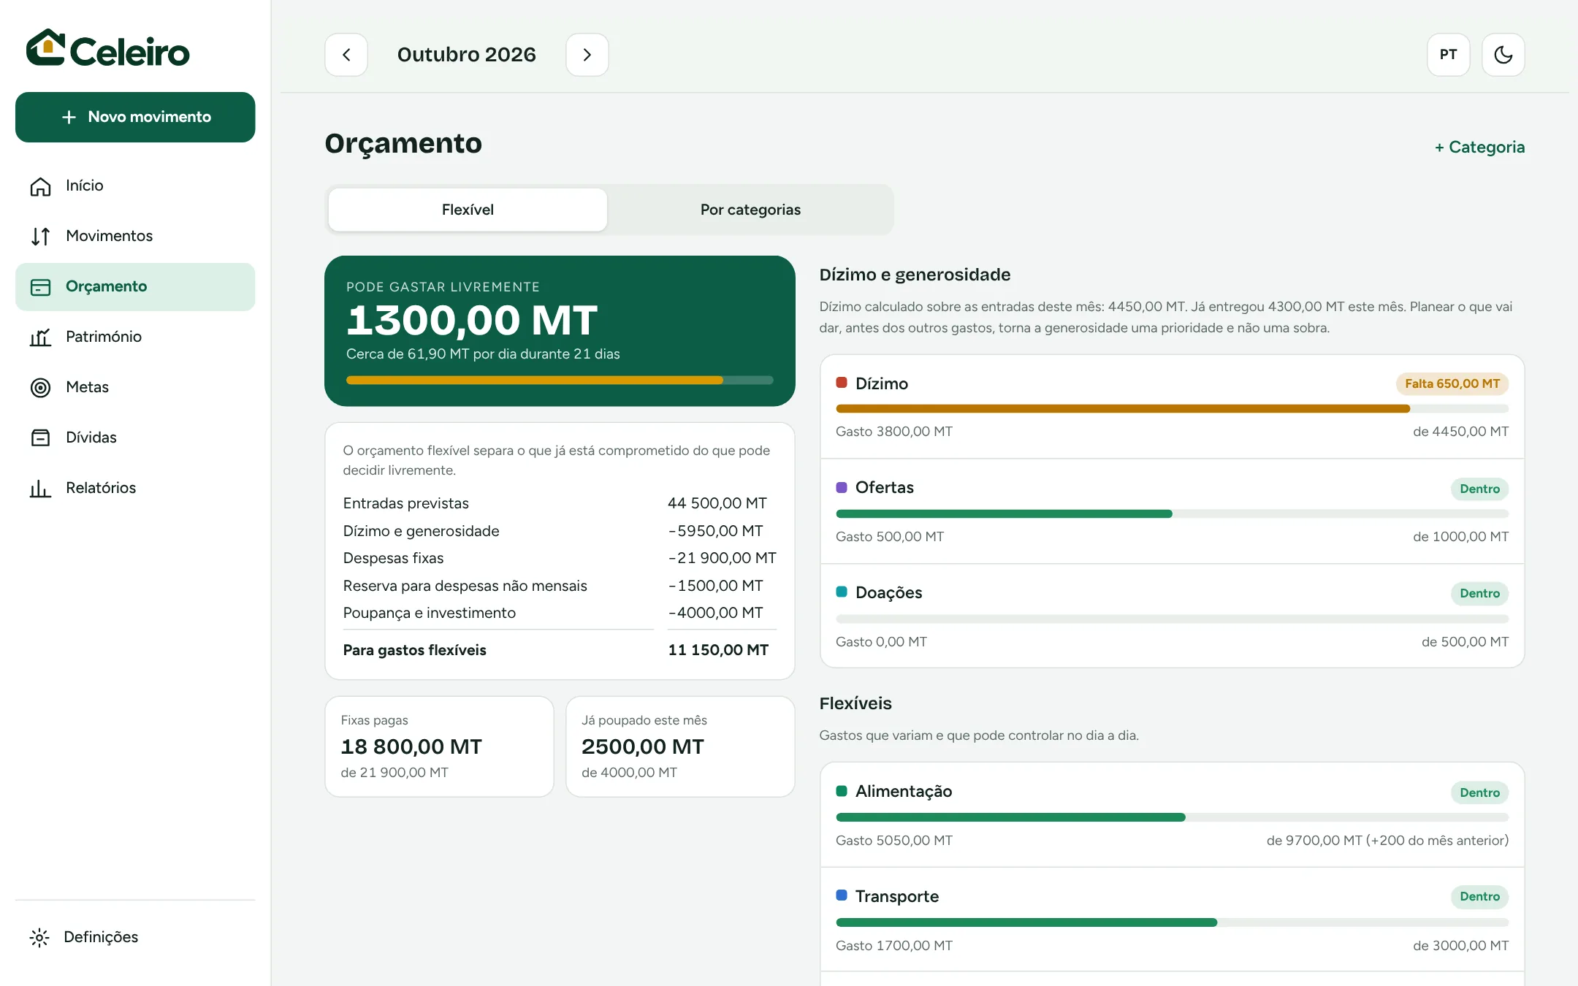Switch language with the PT button
The height and width of the screenshot is (986, 1578).
click(1448, 55)
